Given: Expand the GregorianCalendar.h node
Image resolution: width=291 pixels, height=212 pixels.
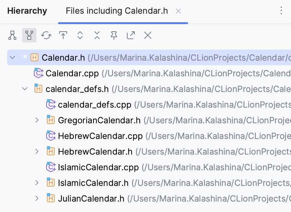Looking at the screenshot, I should point(37,120).
